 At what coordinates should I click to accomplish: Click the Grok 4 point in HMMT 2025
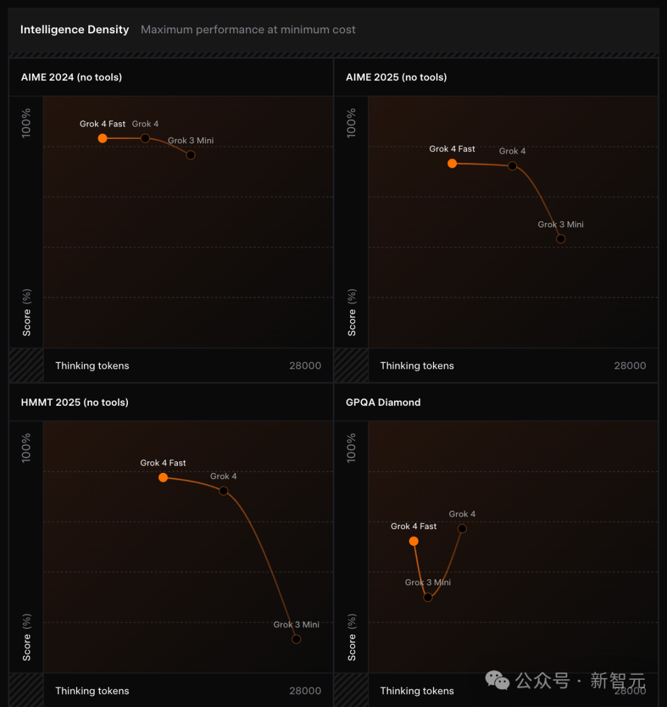[x=224, y=491]
